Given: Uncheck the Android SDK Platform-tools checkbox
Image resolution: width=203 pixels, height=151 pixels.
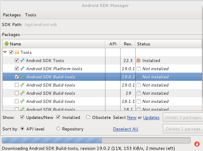Looking at the screenshot, I should point(17,69).
